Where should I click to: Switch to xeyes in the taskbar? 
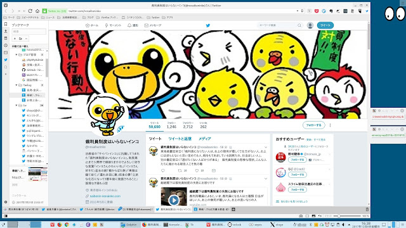[x=255, y=225]
